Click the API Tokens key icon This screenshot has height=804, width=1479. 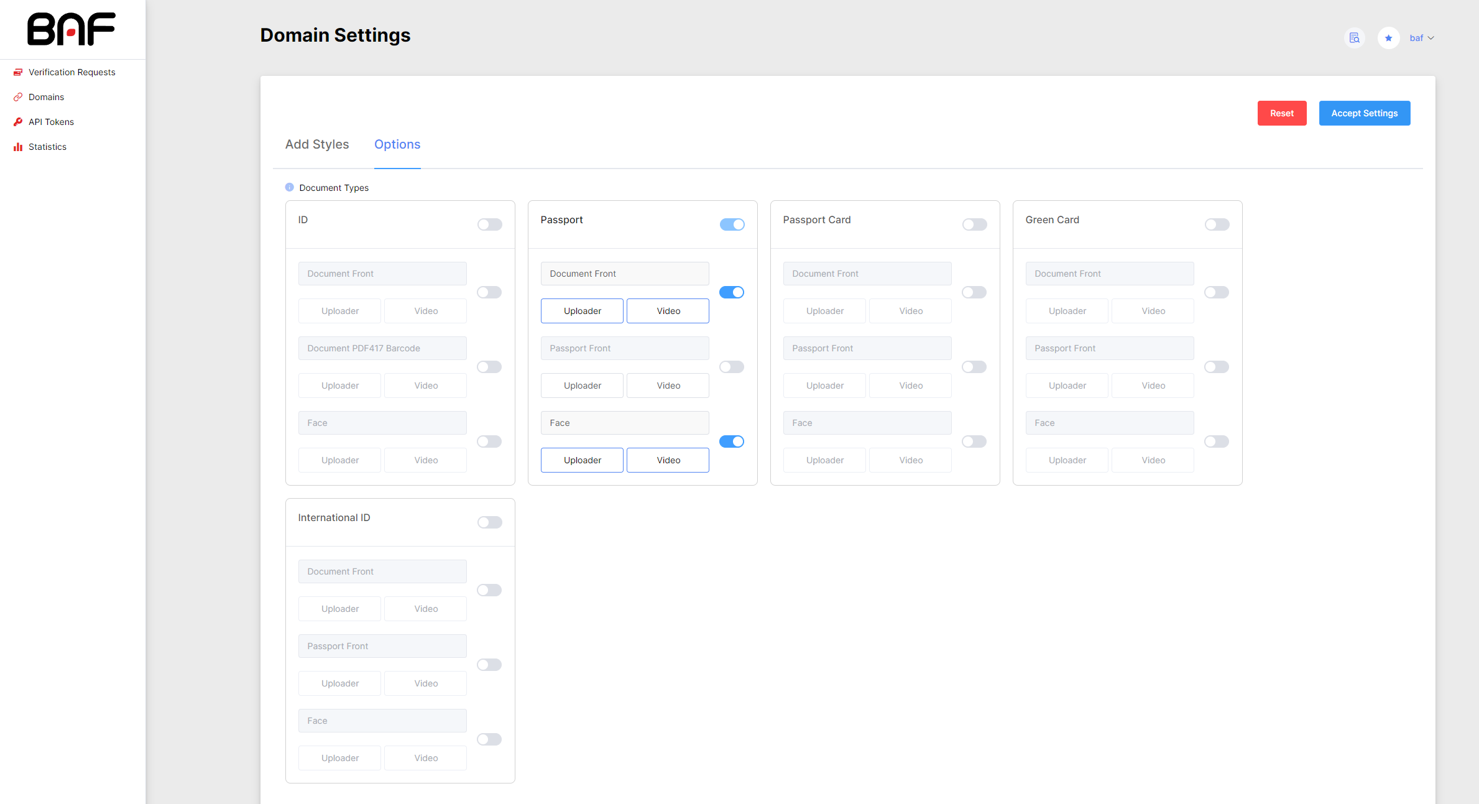(x=18, y=122)
